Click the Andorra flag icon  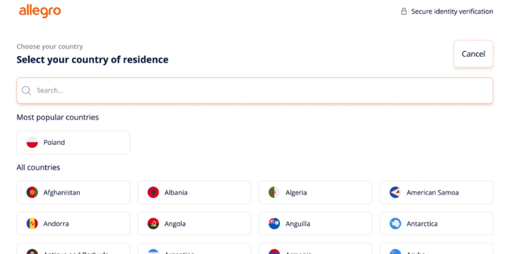32,224
